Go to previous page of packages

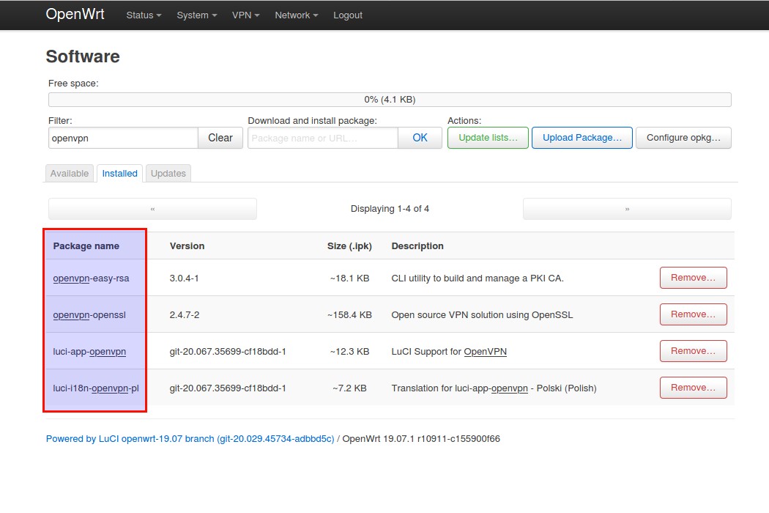click(x=152, y=209)
